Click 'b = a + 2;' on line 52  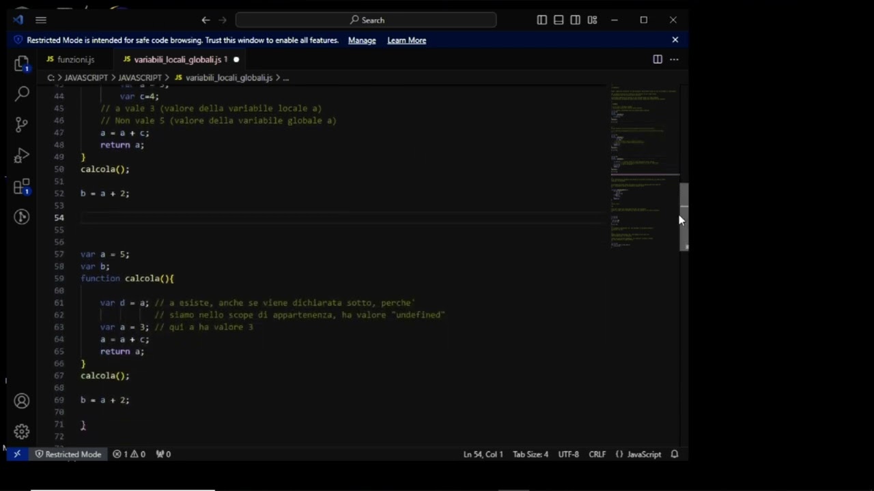104,194
